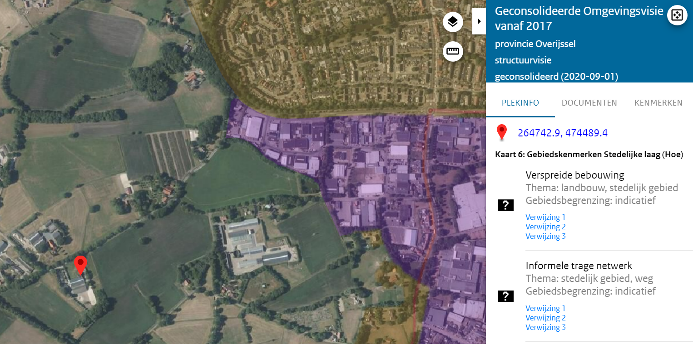
Task: Click the Informele trage netwerk heading
Action: pyautogui.click(x=579, y=266)
